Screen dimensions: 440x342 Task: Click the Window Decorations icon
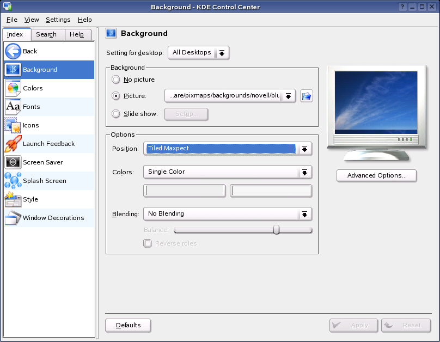pyautogui.click(x=13, y=218)
